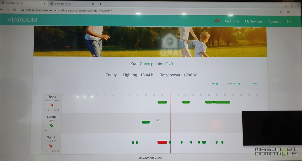The image size is (302, 161).
Task: Bookmark this page with the star icon
Action: [x=281, y=12]
